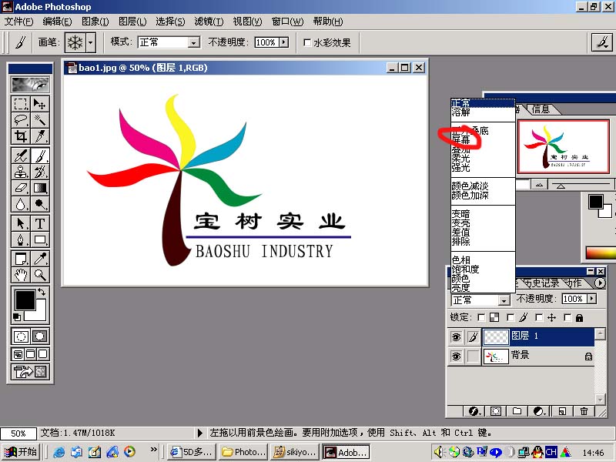The height and width of the screenshot is (462, 616).
Task: Check lock image pixels box
Action: tap(511, 317)
